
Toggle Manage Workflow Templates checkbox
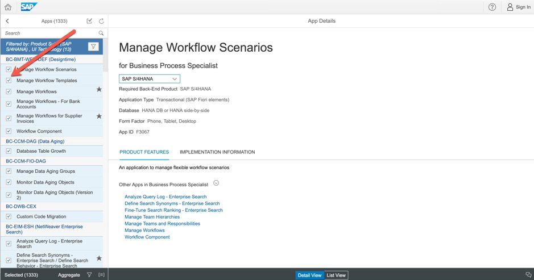click(9, 81)
